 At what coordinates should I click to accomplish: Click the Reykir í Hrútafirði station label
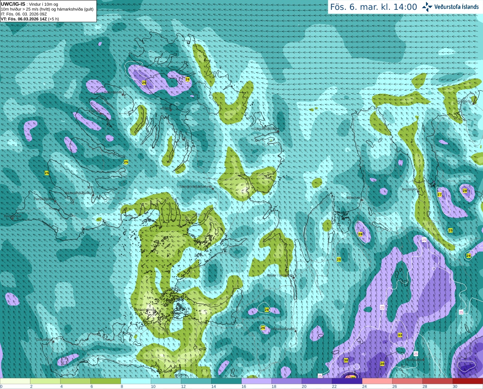tap(280, 275)
